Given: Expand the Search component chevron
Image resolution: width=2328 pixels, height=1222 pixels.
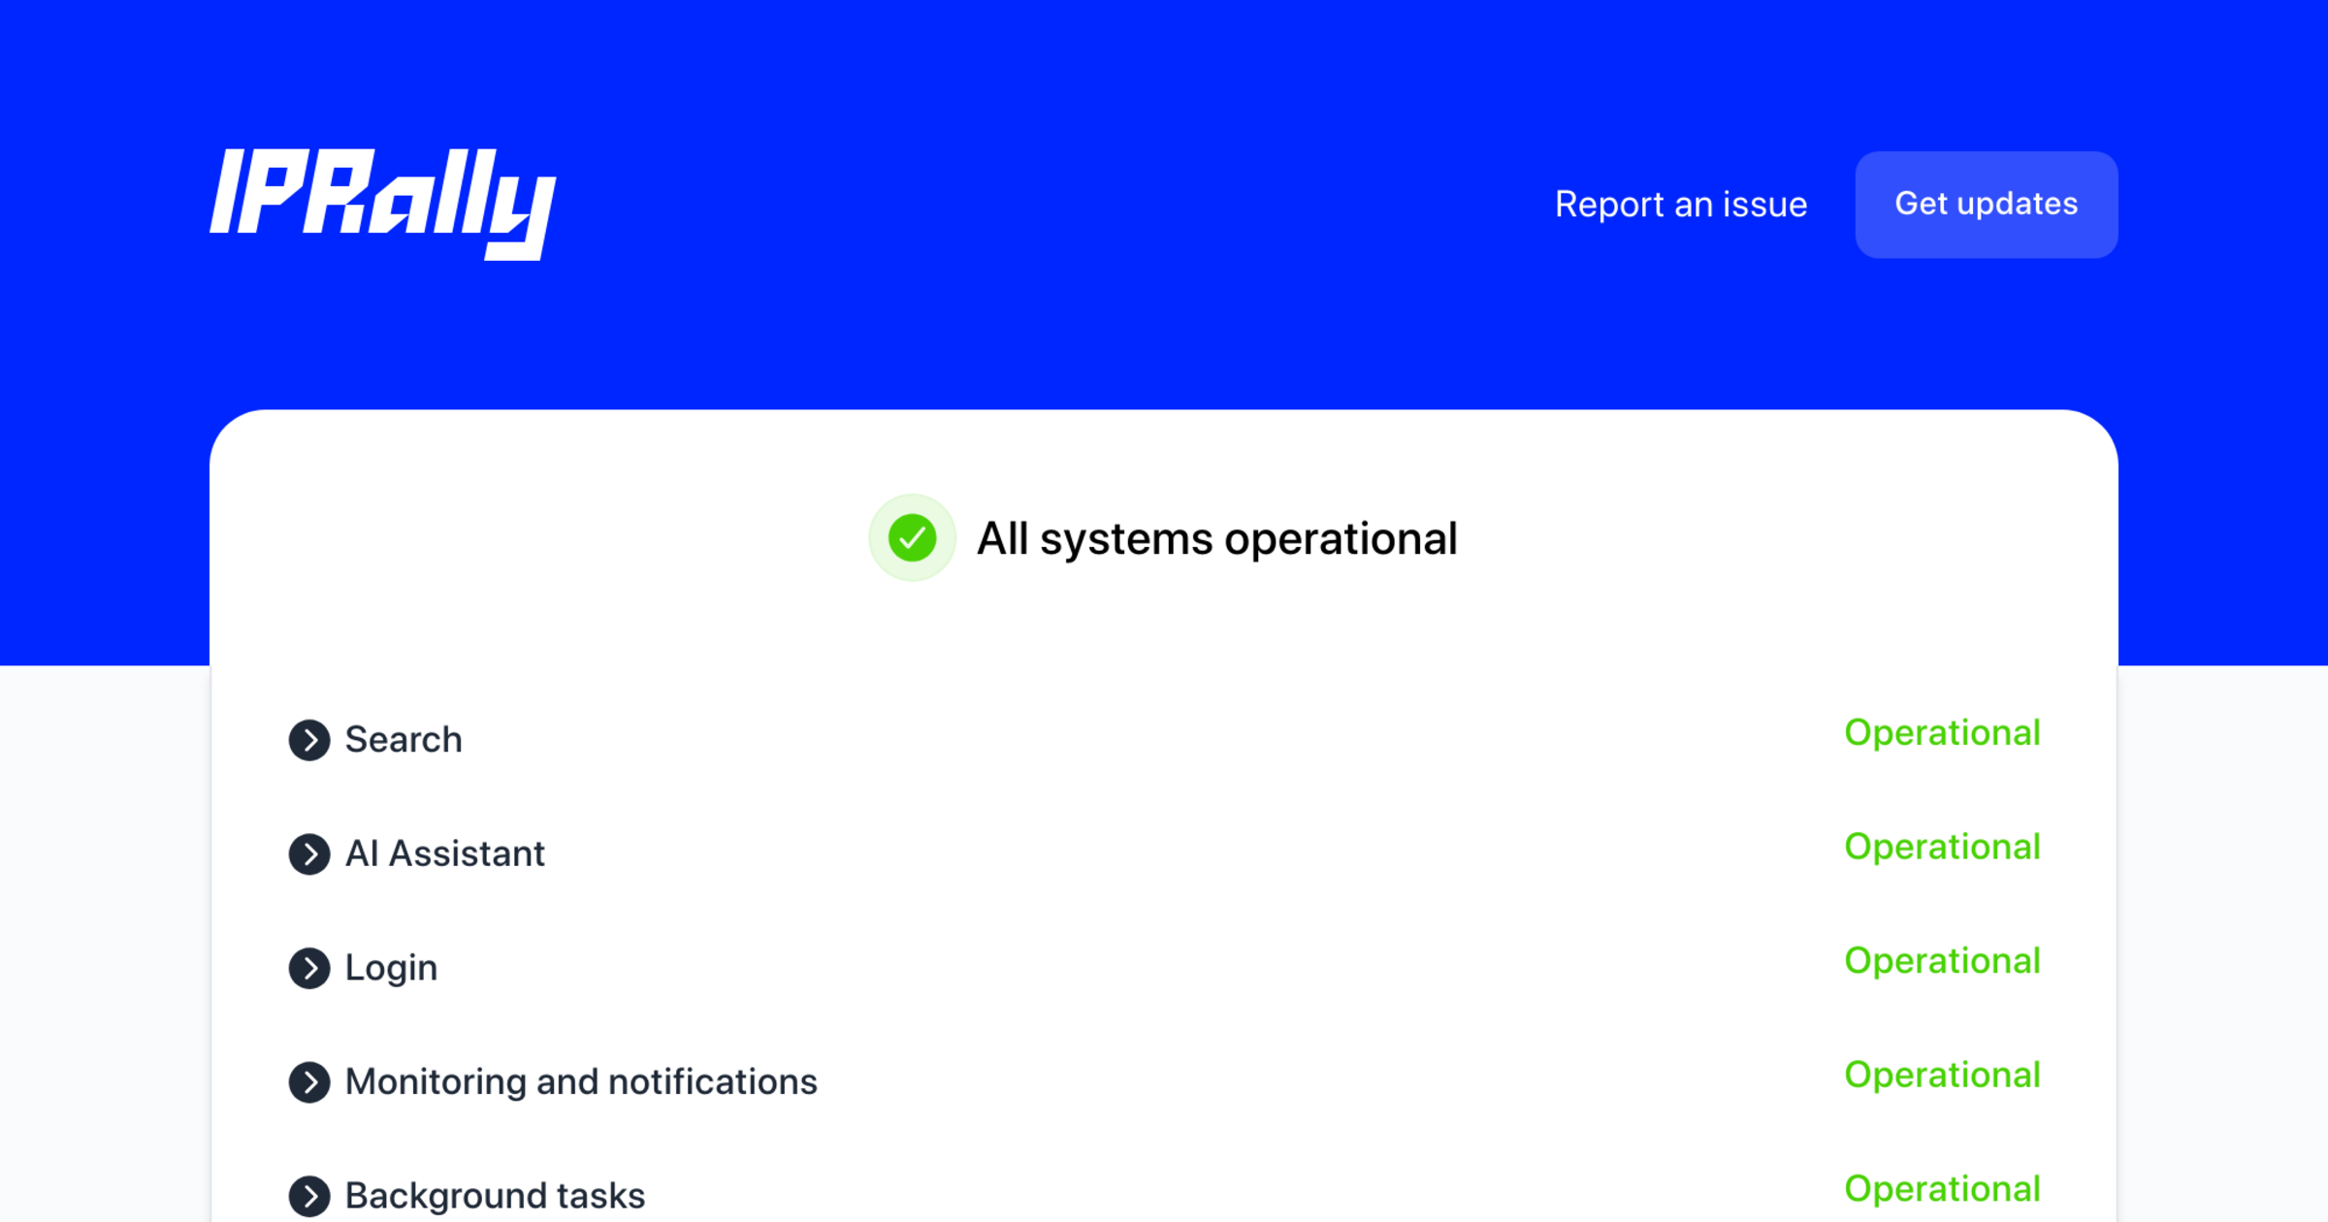Looking at the screenshot, I should point(309,741).
